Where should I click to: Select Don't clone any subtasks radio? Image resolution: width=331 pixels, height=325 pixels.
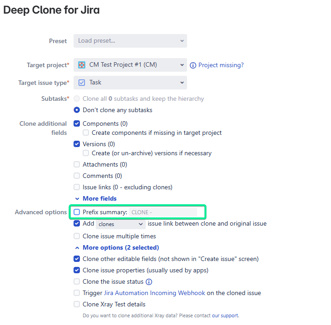pos(77,110)
